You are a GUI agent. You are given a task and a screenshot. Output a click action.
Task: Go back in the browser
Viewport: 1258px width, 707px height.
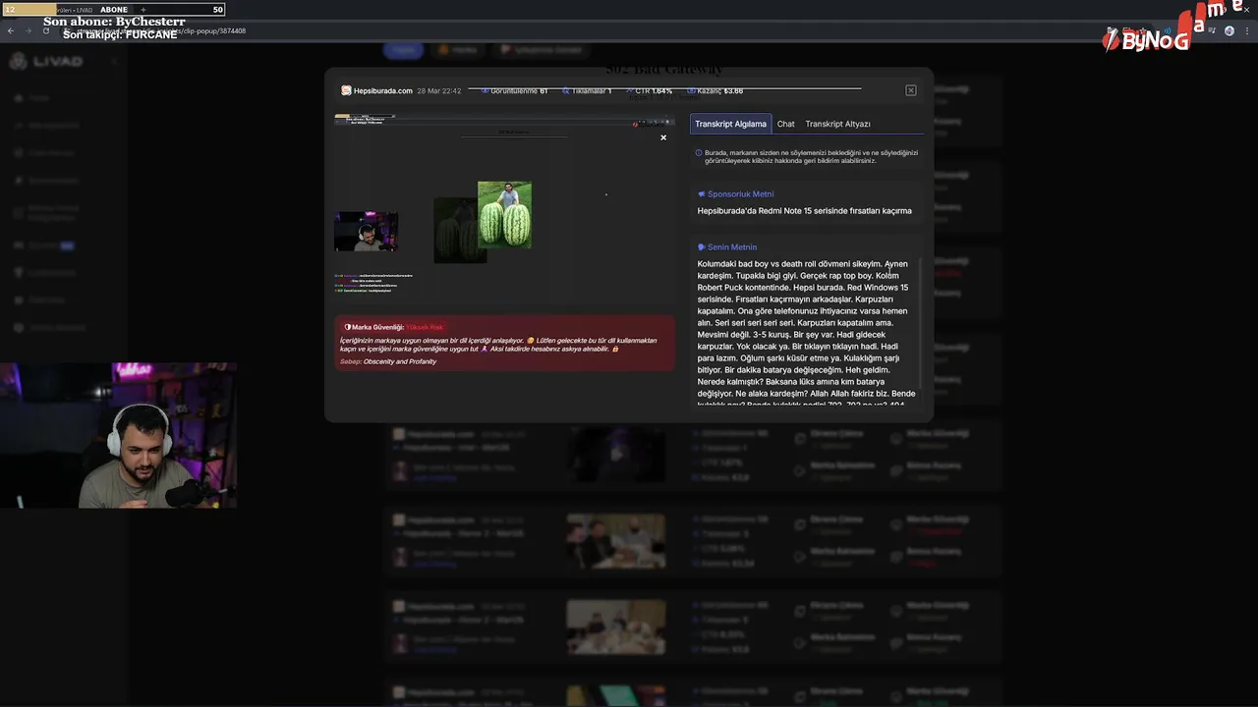[11, 30]
